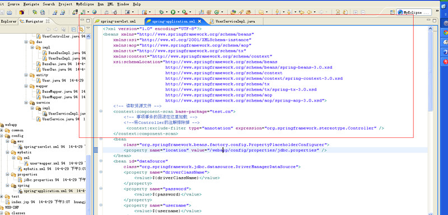This screenshot has width=448, height=215.
Task: Switch to the Navigator view tab
Action: pos(35,21)
